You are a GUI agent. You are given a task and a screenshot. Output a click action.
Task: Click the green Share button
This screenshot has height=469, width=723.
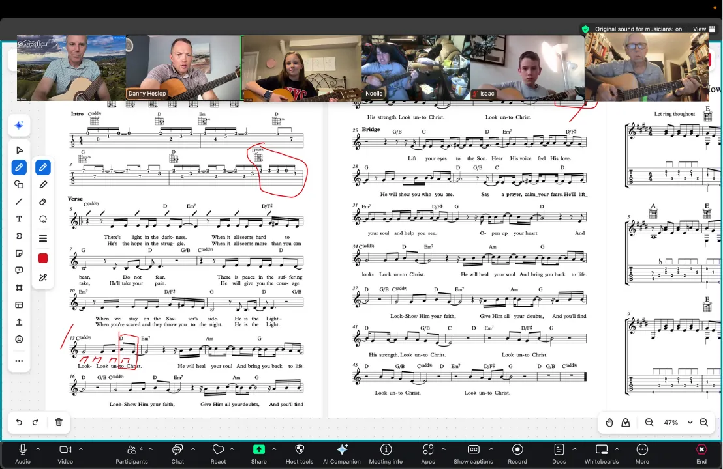[x=258, y=454]
